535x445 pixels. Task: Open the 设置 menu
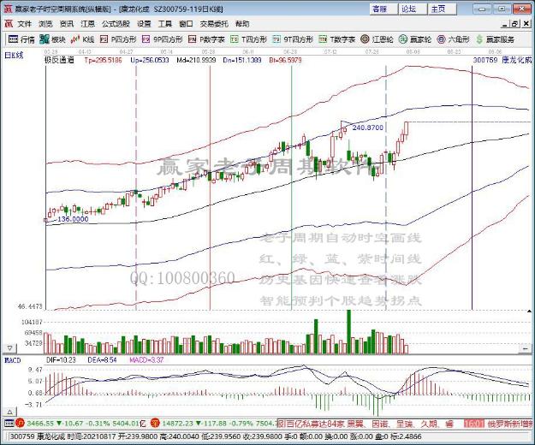pos(144,24)
